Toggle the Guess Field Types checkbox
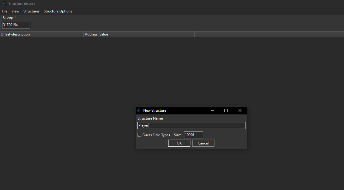This screenshot has height=190, width=344. (140, 135)
